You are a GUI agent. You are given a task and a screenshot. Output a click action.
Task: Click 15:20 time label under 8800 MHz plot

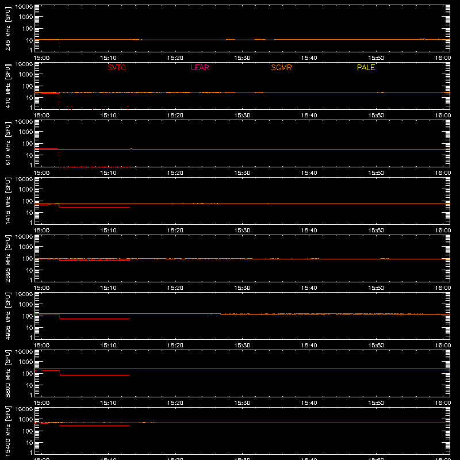coord(175,403)
